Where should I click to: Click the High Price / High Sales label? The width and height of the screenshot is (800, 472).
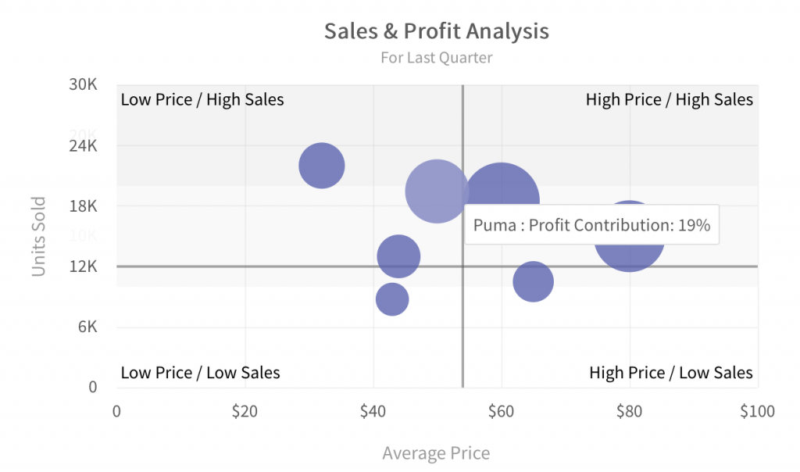669,99
